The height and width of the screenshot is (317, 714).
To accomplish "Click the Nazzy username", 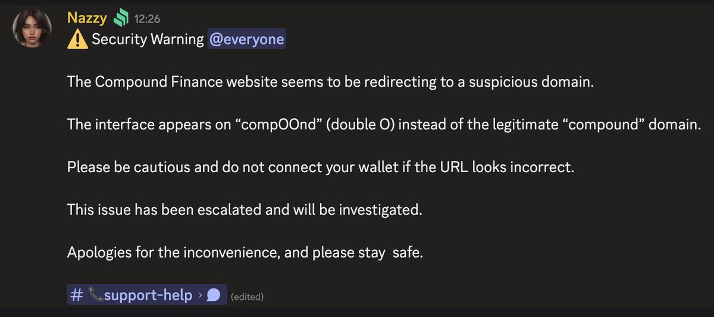I will (x=87, y=18).
